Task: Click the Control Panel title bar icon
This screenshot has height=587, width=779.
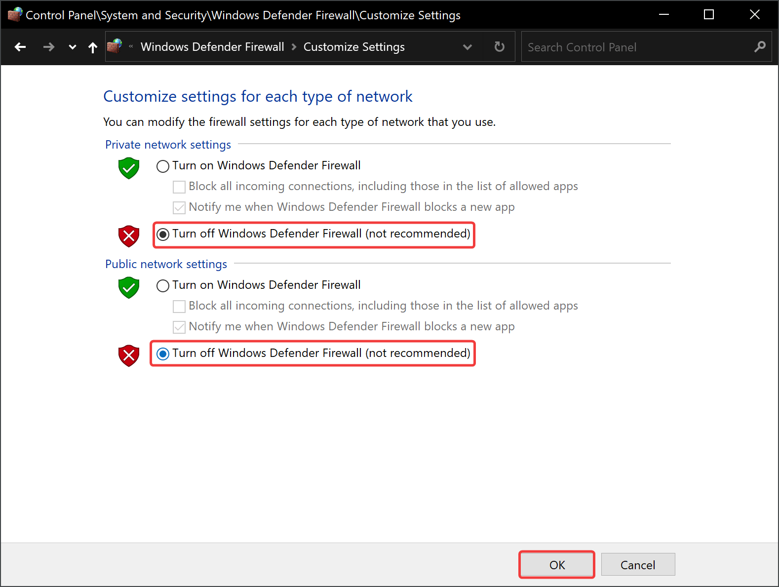Action: [15, 14]
